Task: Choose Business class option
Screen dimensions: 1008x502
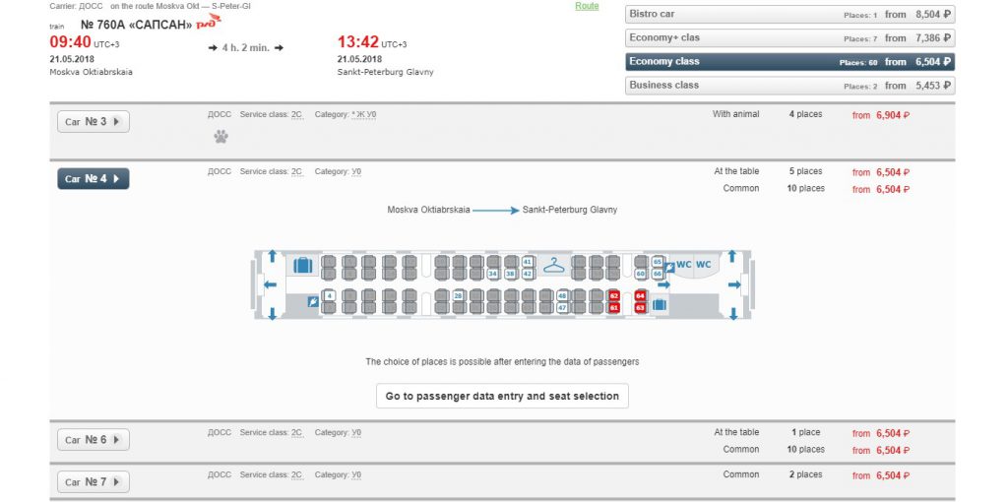Action: 789,86
